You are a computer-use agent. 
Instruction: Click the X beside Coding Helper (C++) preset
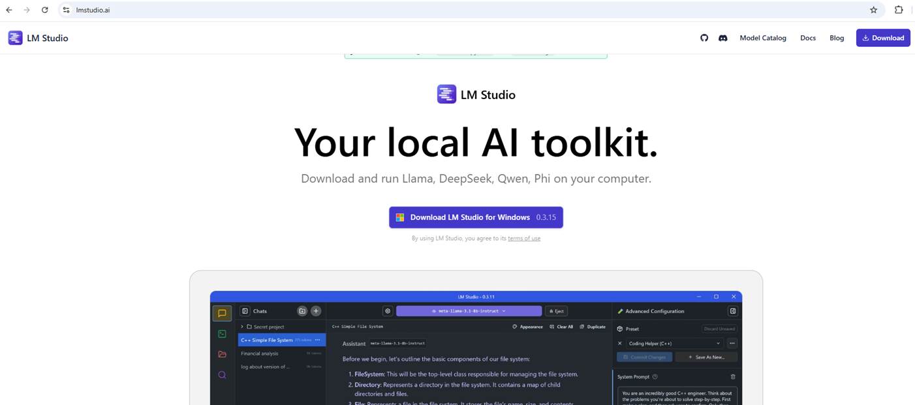(620, 343)
